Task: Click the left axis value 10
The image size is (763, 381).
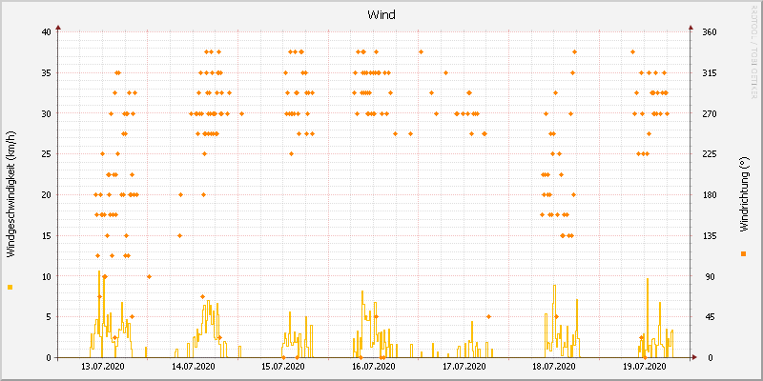Action: (46, 276)
